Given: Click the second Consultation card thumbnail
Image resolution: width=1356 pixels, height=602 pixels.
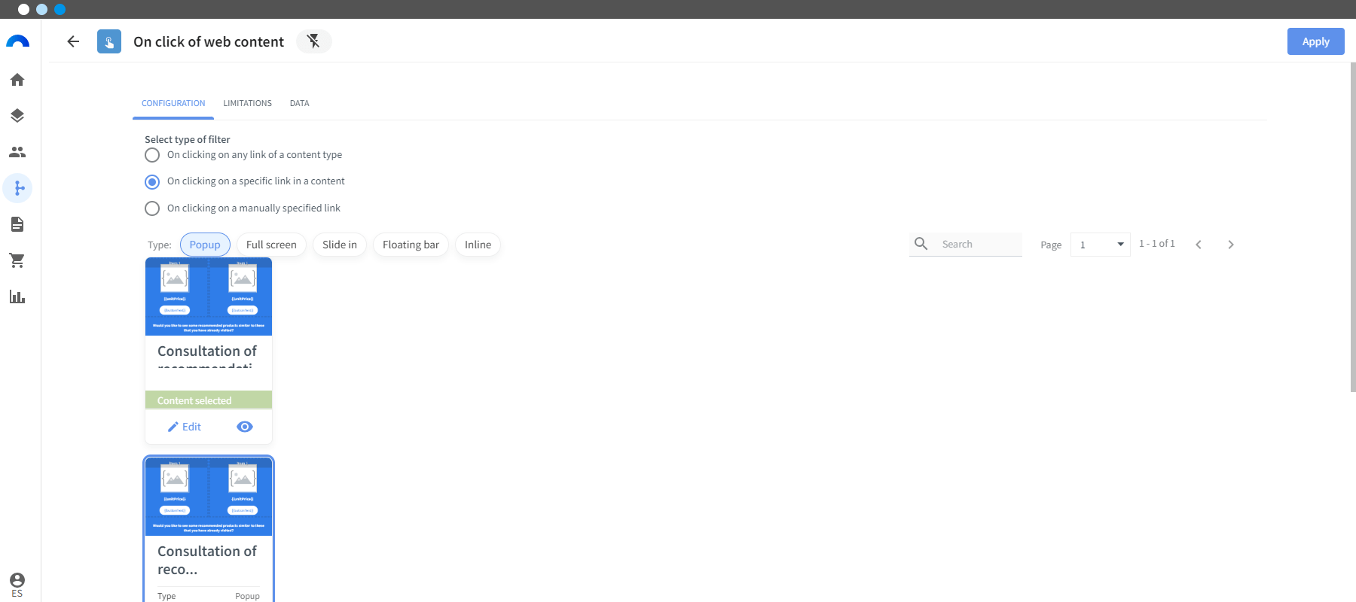Looking at the screenshot, I should pyautogui.click(x=209, y=497).
